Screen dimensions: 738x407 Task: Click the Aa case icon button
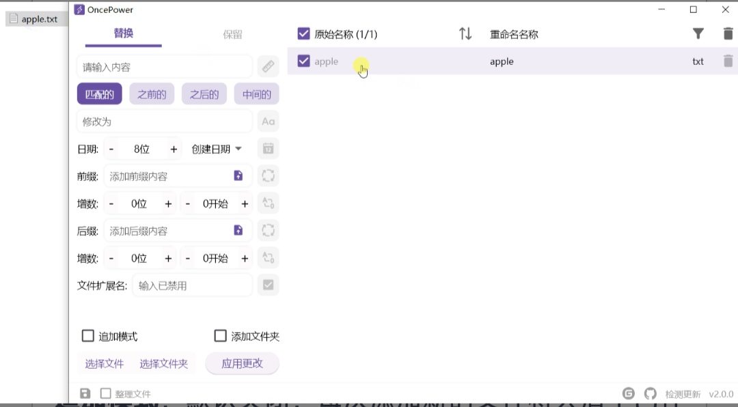(x=268, y=122)
